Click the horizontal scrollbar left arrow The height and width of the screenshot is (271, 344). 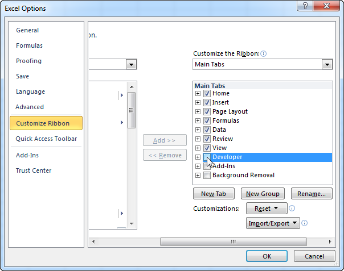coord(93,241)
